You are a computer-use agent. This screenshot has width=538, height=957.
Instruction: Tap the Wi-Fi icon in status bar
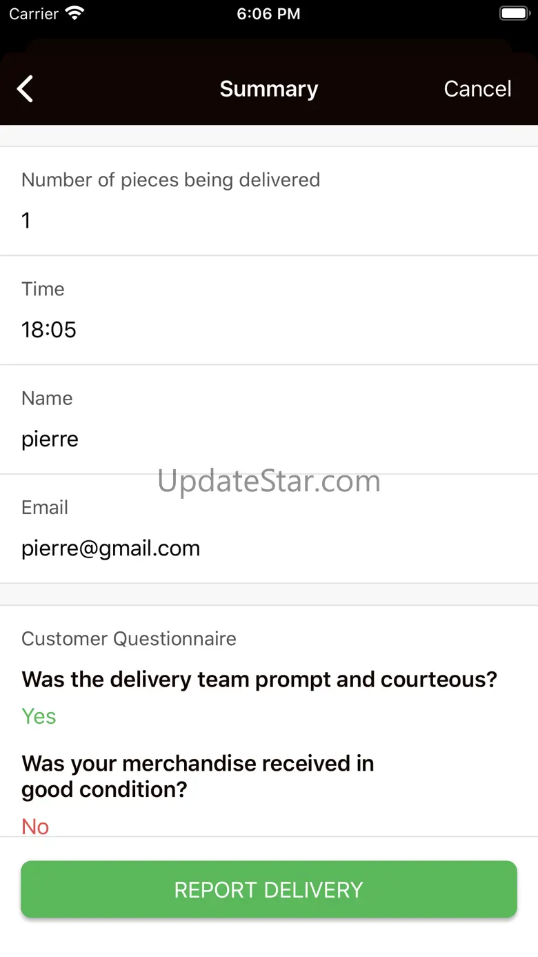point(74,14)
